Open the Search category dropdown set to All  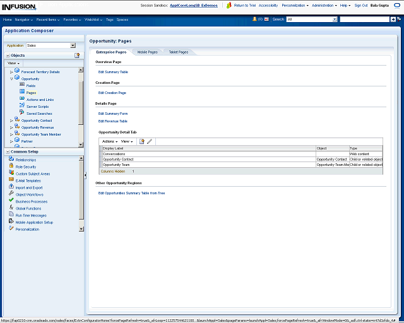(335, 20)
